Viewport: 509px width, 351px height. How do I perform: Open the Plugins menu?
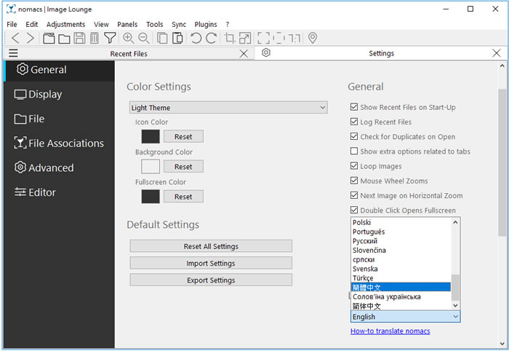tap(206, 24)
